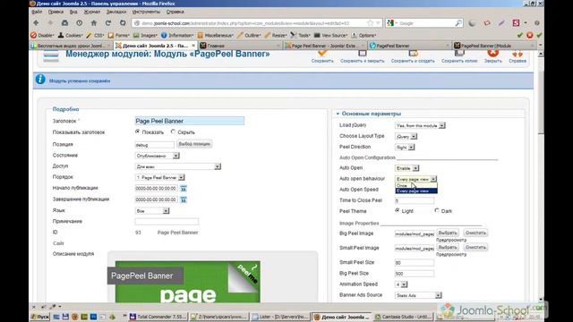573x322 pixels.
Task: Open the Справка help toolbar icon
Action: coord(517,56)
